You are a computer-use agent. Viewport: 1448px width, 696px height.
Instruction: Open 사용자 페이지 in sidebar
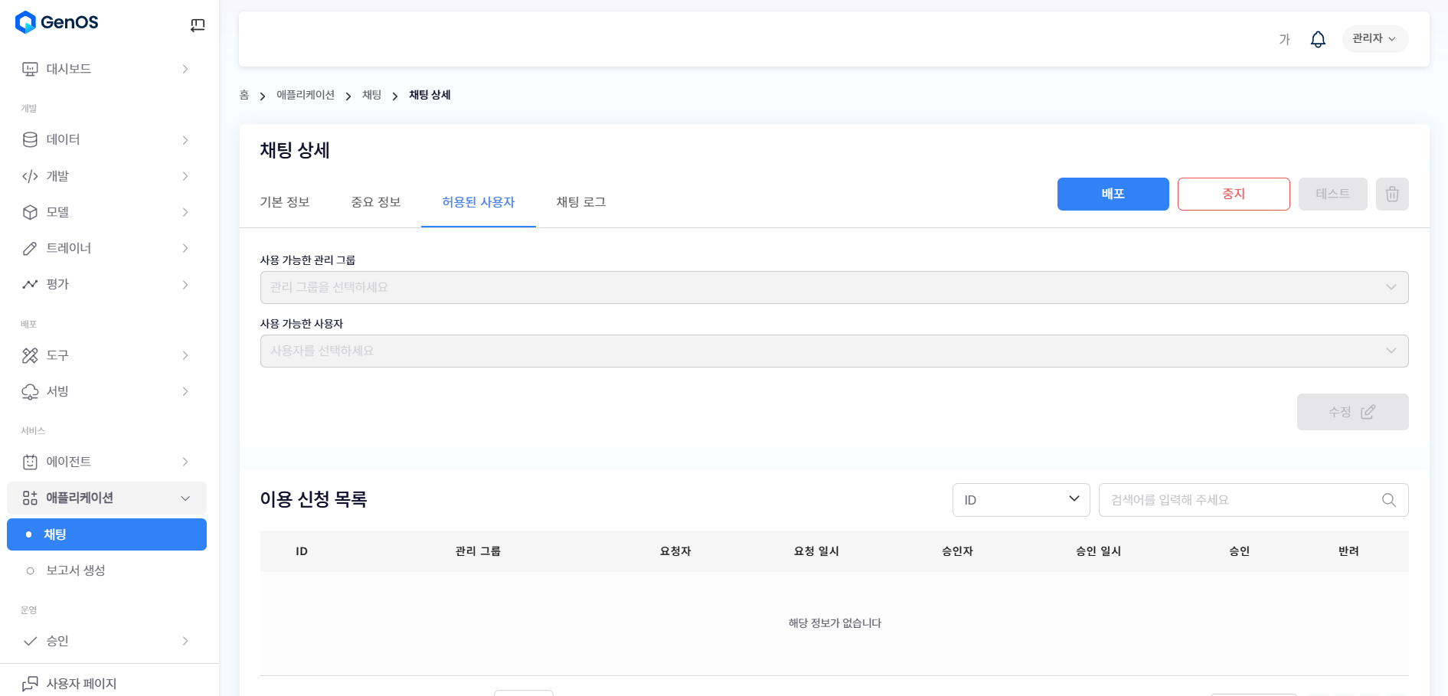click(x=81, y=683)
